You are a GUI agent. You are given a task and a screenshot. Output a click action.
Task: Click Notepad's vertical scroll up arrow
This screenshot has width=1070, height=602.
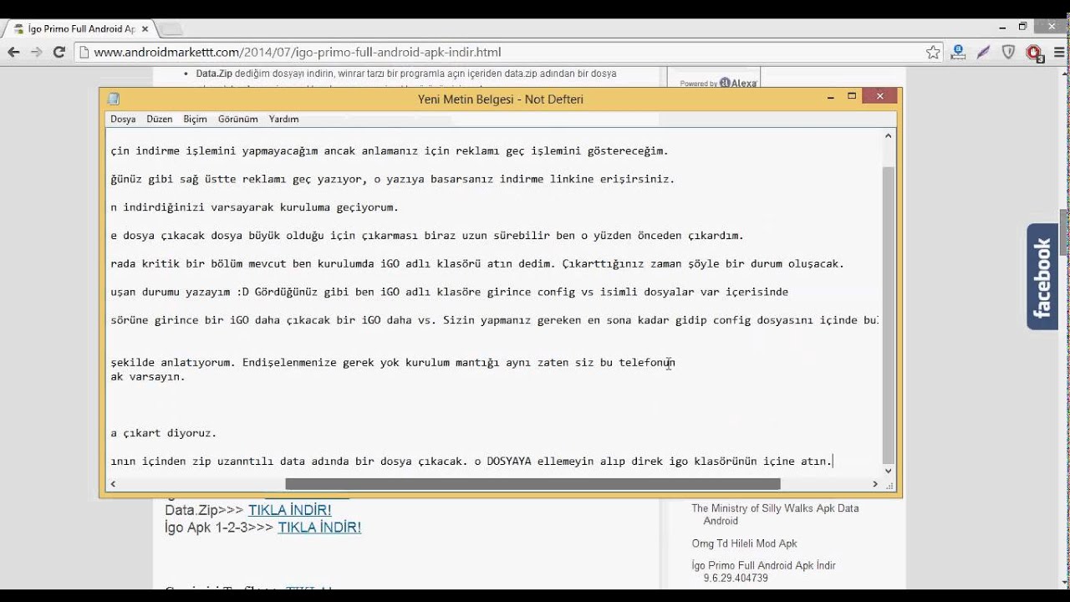(x=889, y=135)
